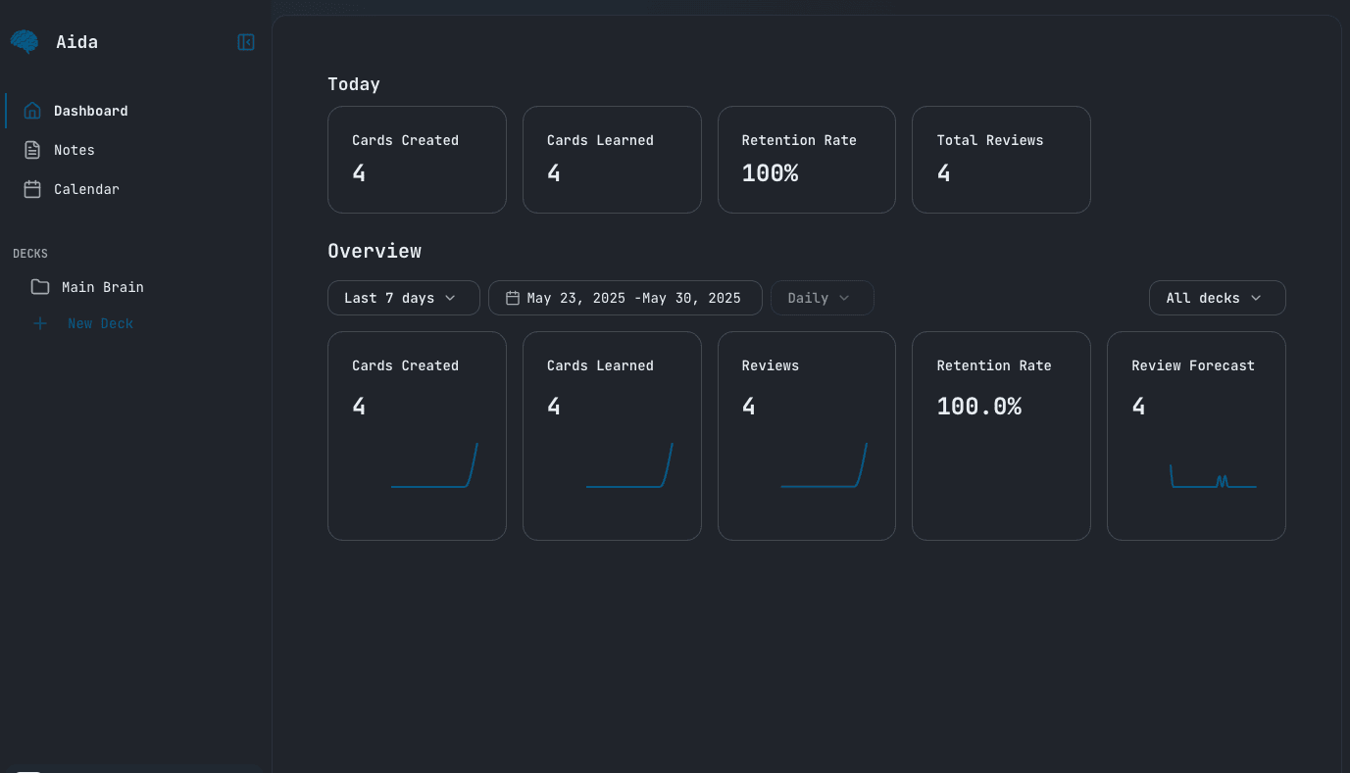Open the Daily interval dropdown

point(821,297)
